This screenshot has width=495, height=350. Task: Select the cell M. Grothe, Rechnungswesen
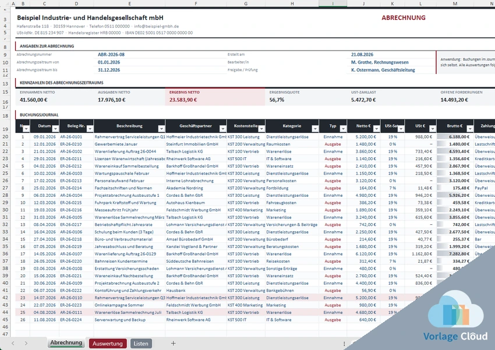click(x=380, y=62)
